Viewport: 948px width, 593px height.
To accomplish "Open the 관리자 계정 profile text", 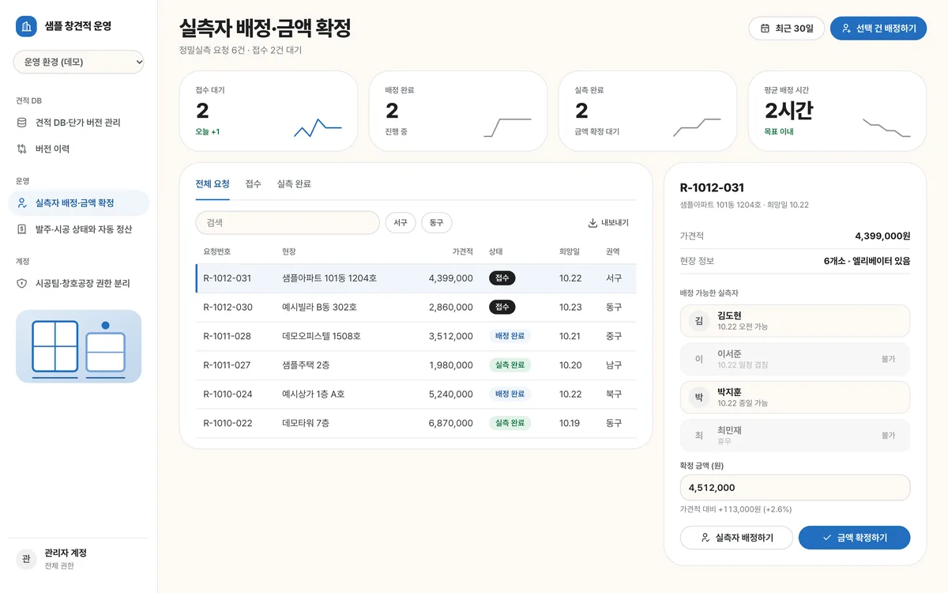I will pos(66,559).
